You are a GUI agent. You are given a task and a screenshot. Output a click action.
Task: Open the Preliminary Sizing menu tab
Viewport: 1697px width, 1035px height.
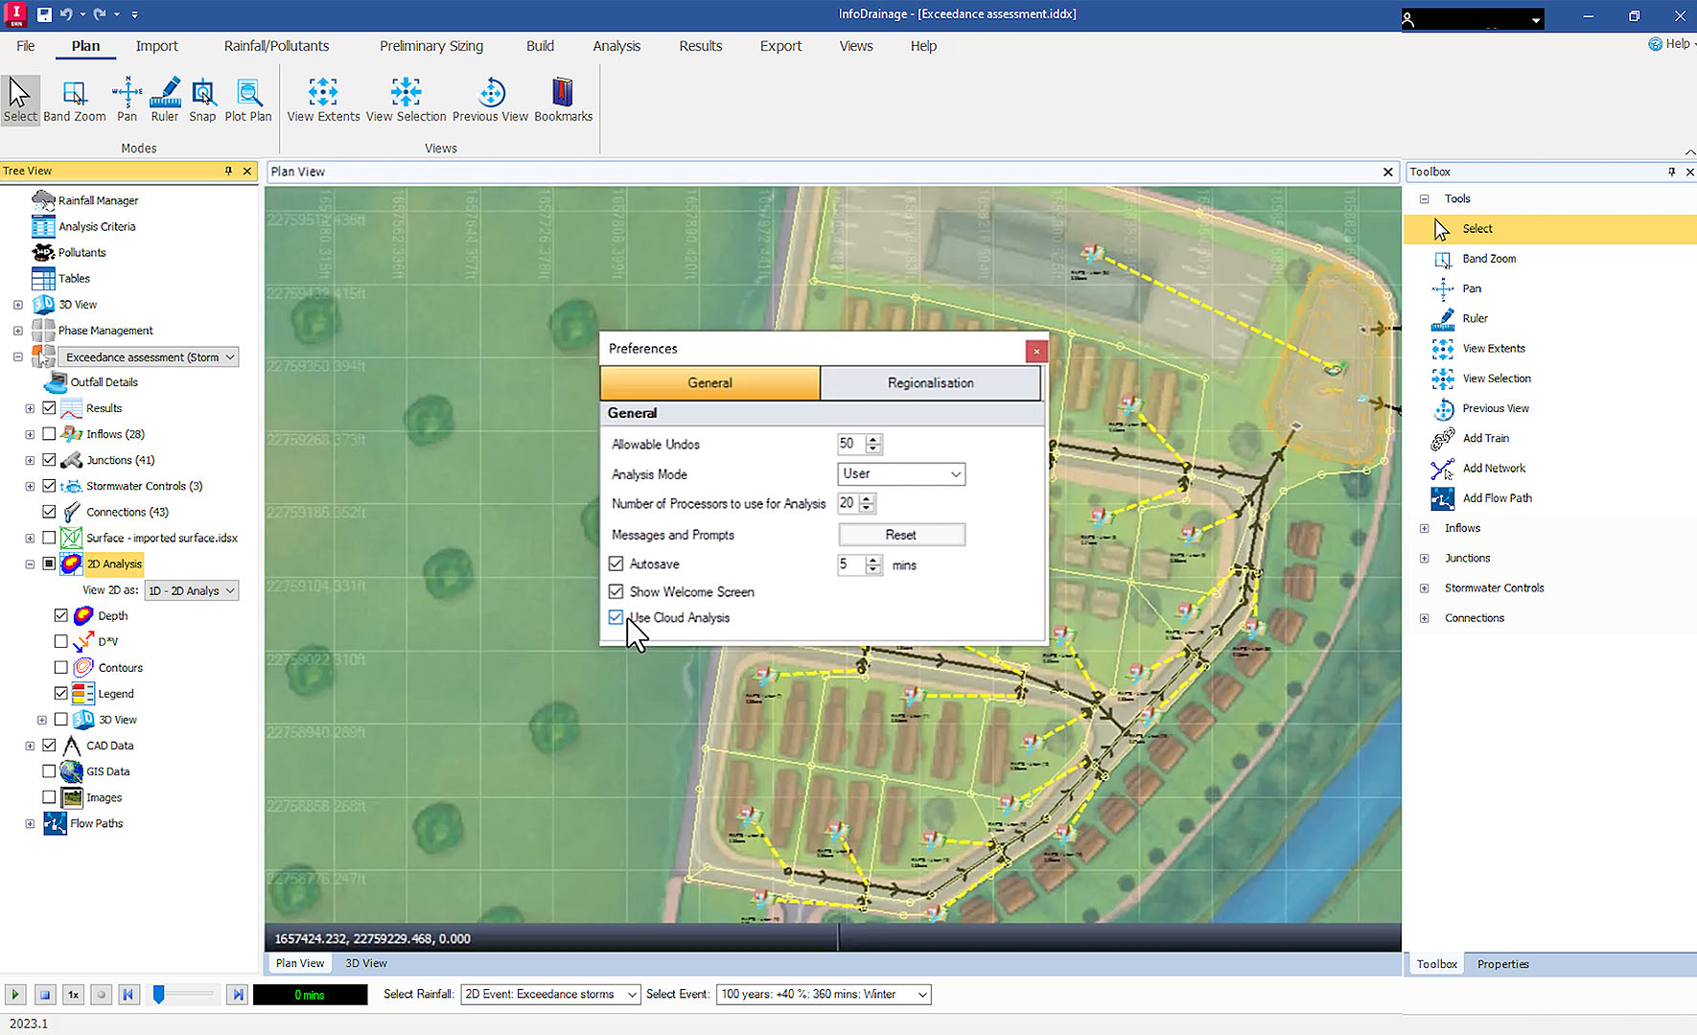(x=430, y=46)
